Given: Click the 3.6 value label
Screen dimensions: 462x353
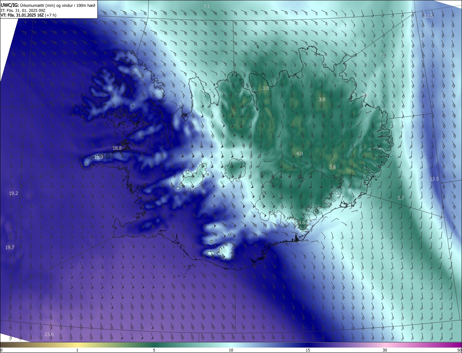Looking at the screenshot, I should 332,167.
